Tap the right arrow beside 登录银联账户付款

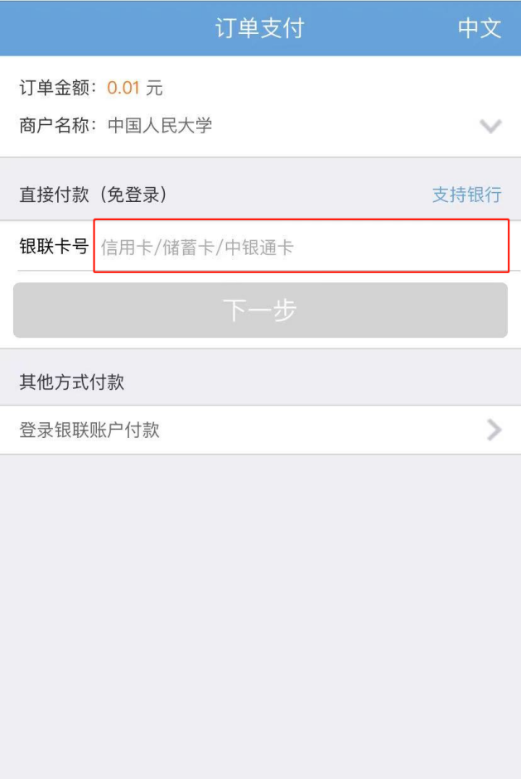[x=494, y=430]
